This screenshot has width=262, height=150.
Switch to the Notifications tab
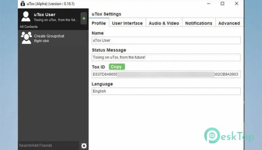[199, 23]
